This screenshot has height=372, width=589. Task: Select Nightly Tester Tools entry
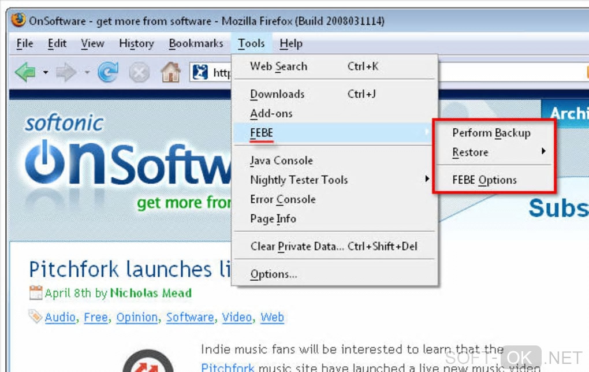click(x=334, y=180)
